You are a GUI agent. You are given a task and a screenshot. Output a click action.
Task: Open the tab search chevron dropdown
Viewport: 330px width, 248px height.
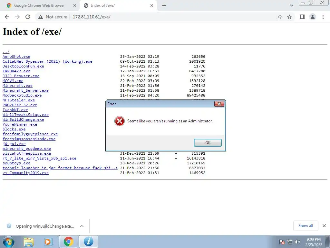[291, 6]
